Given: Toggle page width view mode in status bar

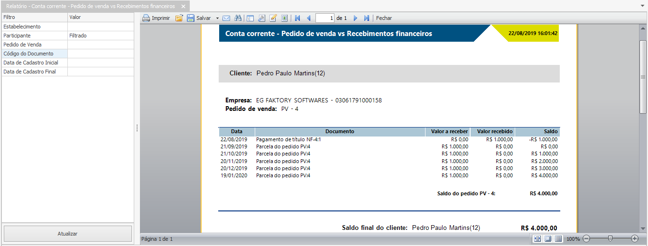Looking at the screenshot, I should [537, 239].
